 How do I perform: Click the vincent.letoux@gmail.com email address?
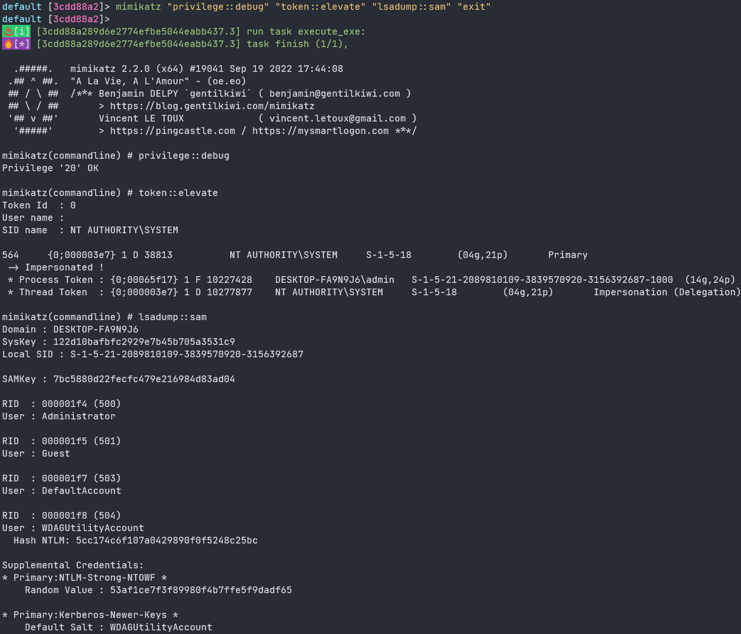(338, 118)
